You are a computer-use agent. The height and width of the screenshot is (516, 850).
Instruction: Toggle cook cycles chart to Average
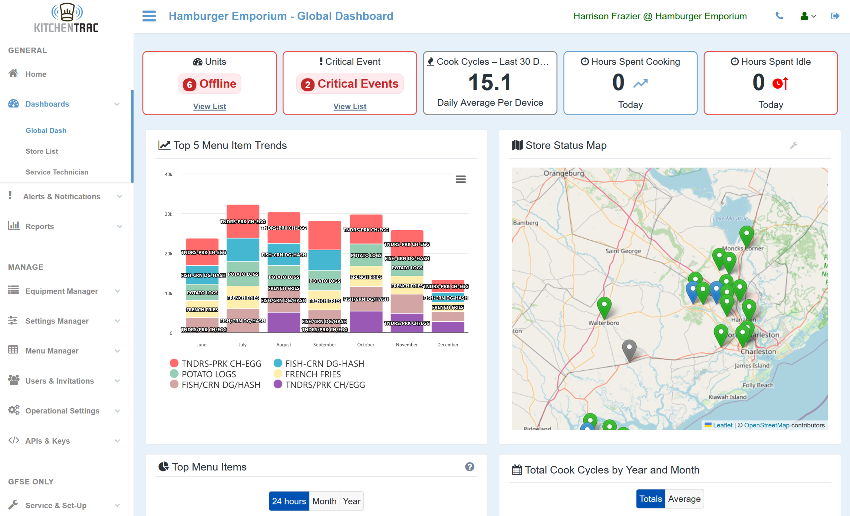pyautogui.click(x=684, y=499)
